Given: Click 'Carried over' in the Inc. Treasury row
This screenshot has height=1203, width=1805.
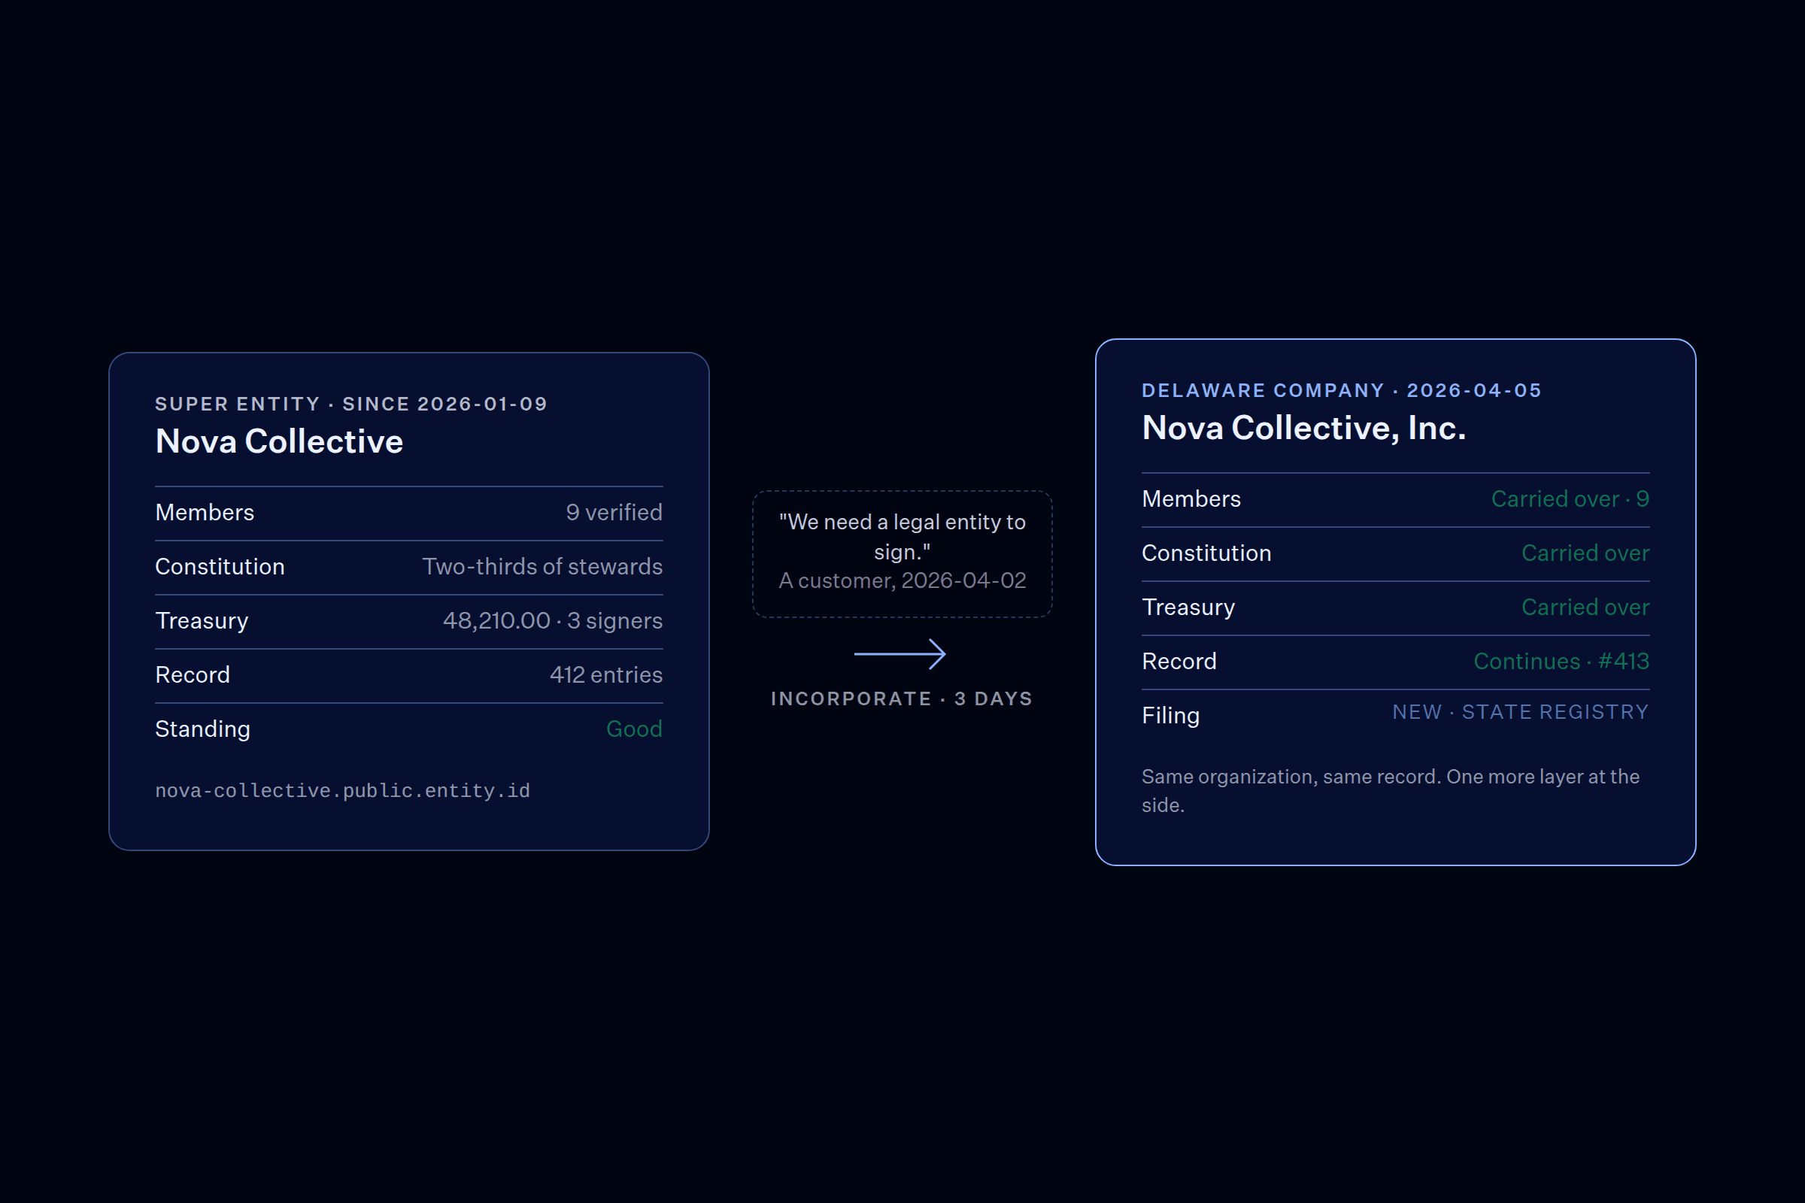Looking at the screenshot, I should tap(1585, 607).
